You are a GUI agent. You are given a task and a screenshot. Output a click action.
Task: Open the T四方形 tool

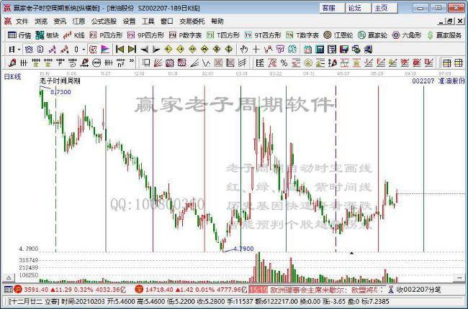coord(223,35)
